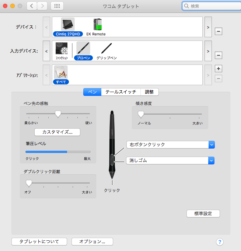Click the 柔らかい slider label
Screen dimensions: 241x251
31,123
